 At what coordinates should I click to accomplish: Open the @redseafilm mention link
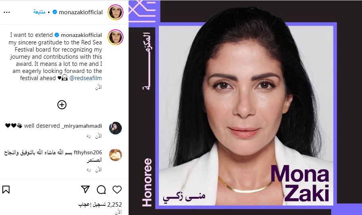86,78
